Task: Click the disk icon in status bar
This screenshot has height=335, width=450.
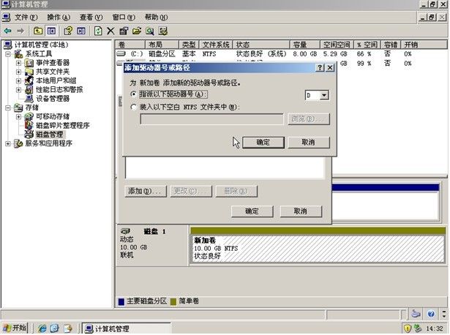Action: 416,314
